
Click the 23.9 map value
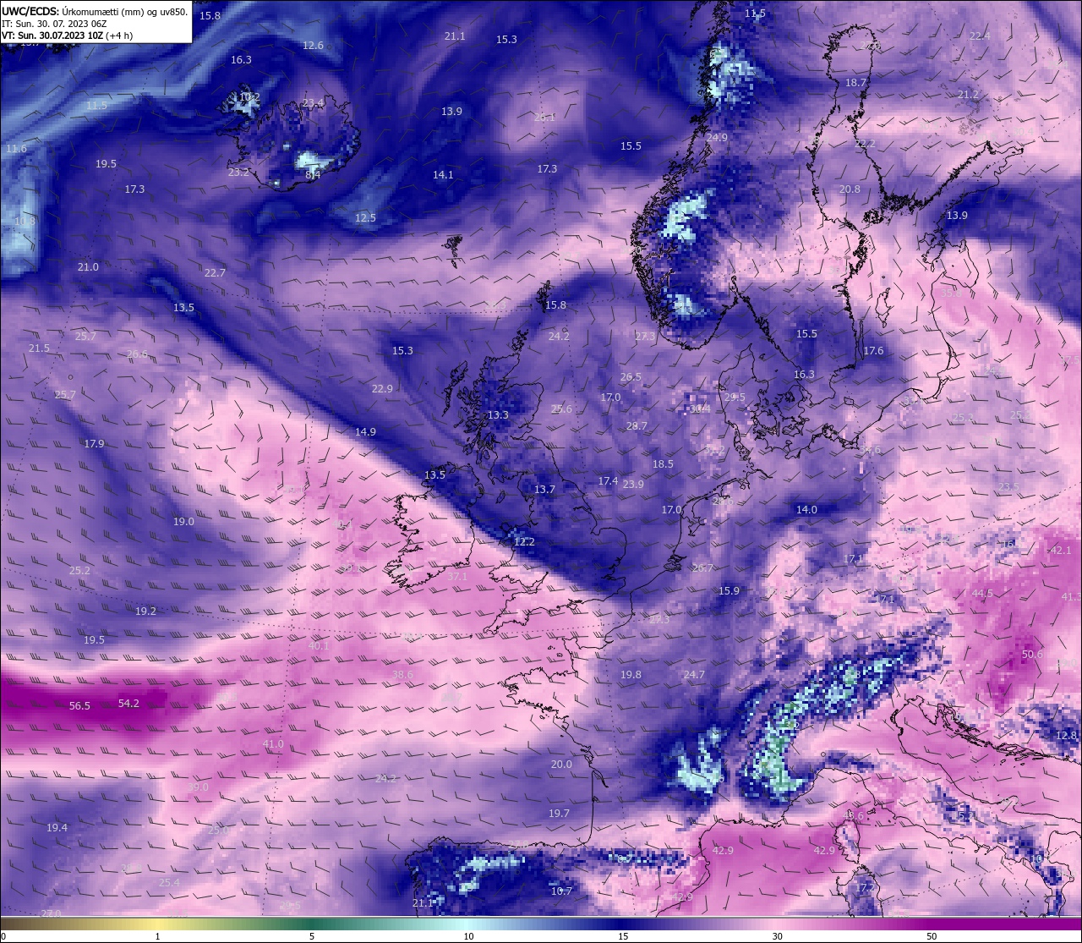point(633,485)
